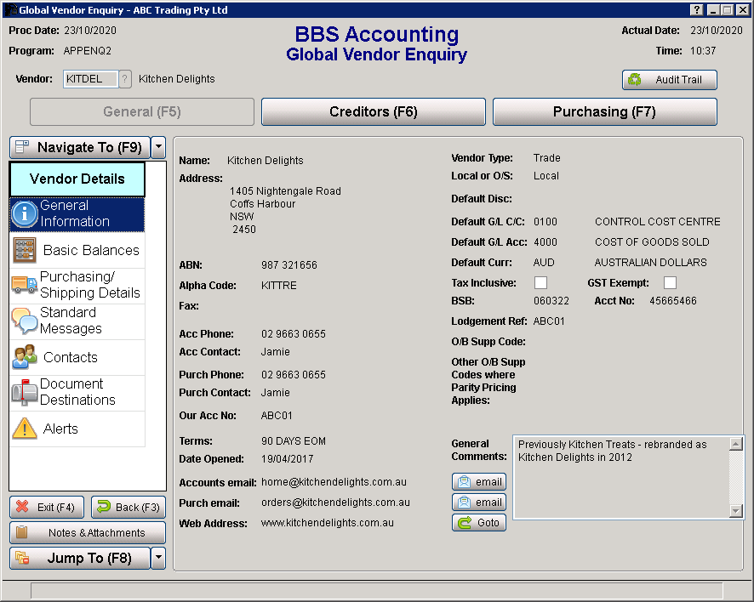
Task: Open General Information via its info icon
Action: 24,213
